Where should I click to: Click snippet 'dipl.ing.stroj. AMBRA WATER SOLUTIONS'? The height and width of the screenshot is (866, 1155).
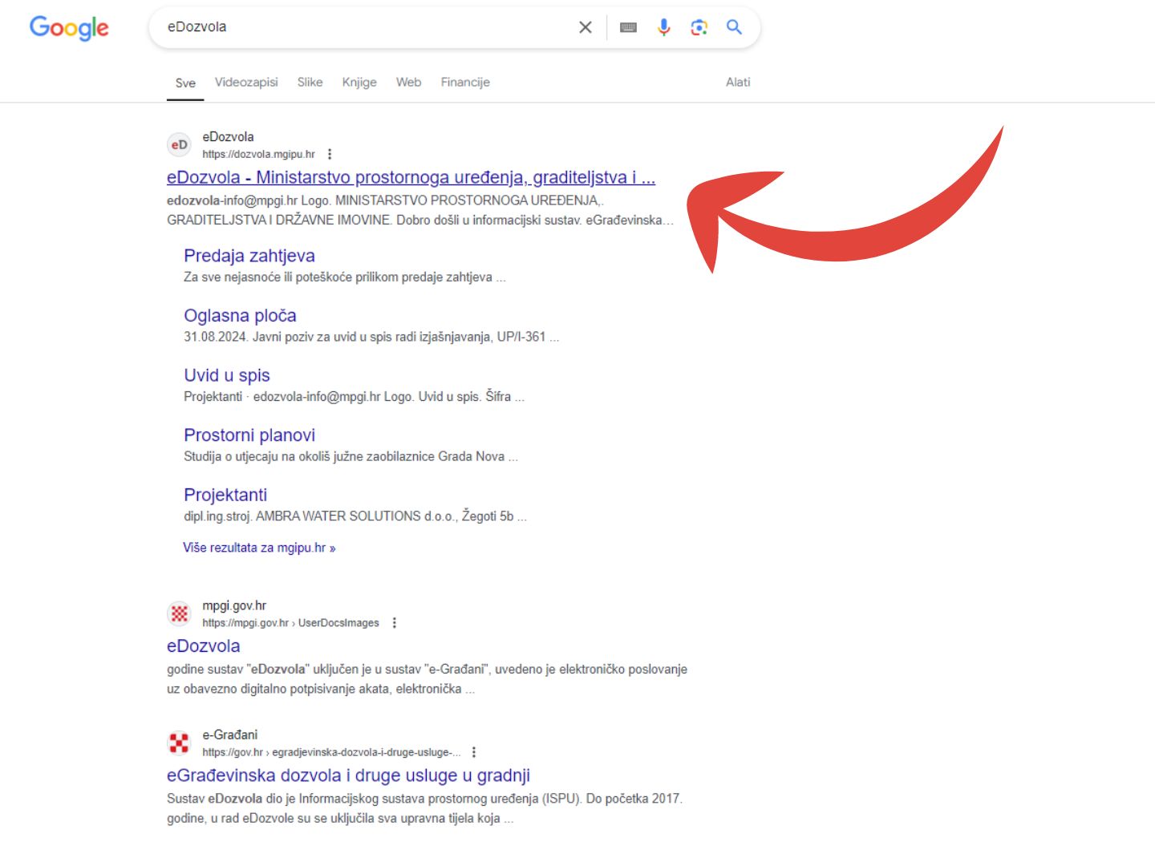click(355, 516)
